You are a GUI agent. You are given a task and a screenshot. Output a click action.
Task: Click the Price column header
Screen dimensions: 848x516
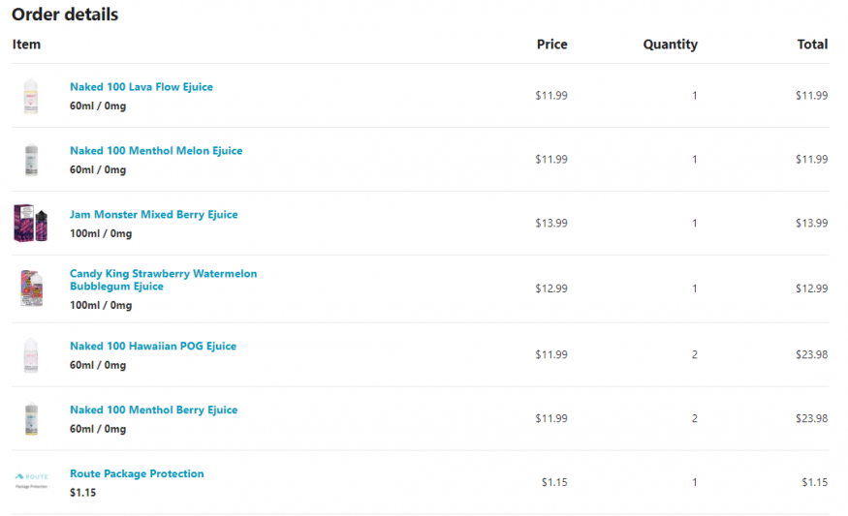[551, 45]
